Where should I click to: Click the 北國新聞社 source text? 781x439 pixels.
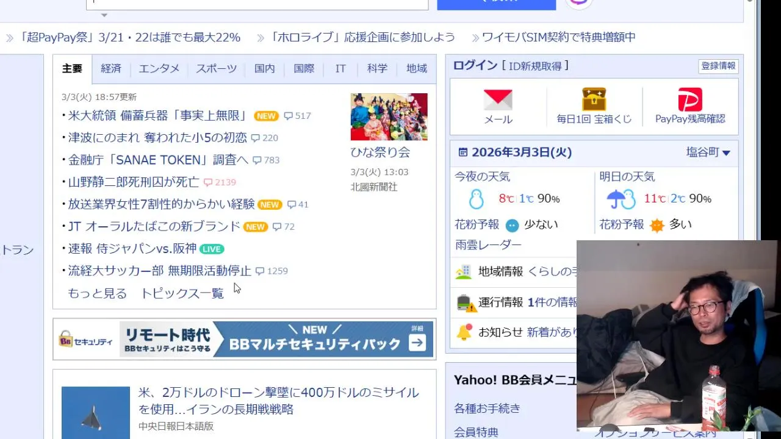point(374,187)
